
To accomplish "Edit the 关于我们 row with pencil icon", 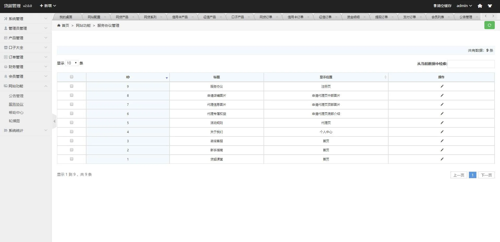I will pos(442,132).
